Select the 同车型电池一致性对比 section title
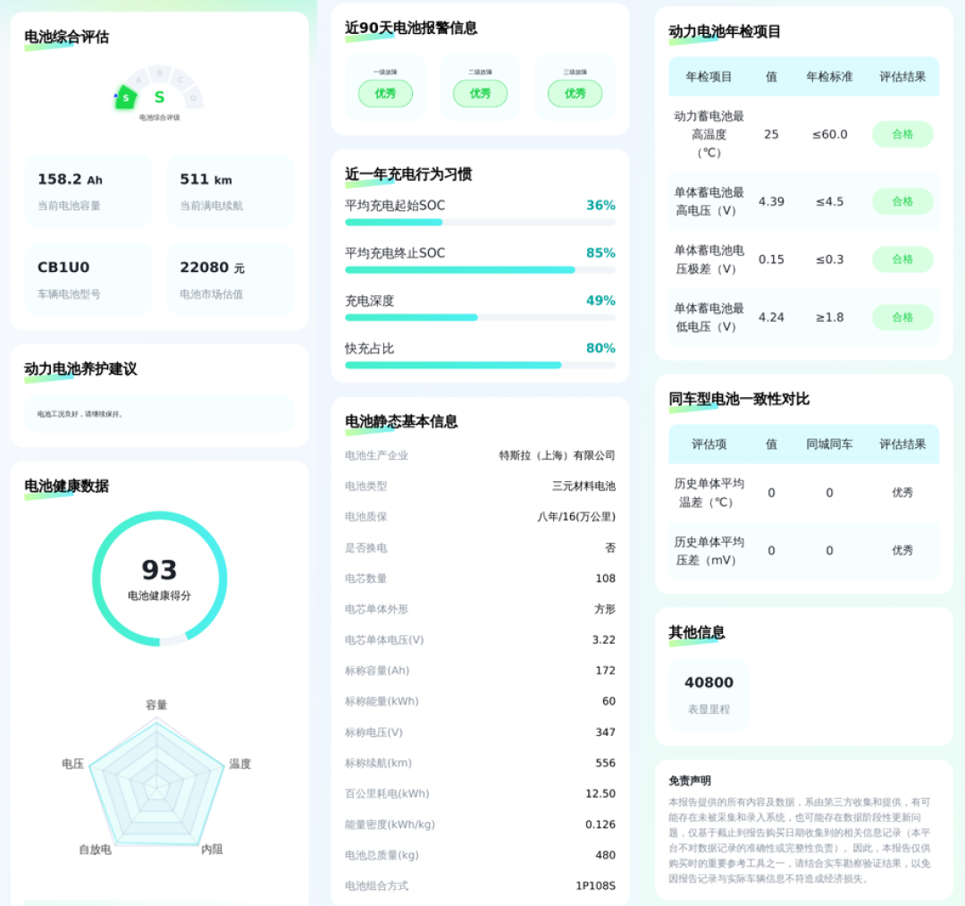This screenshot has height=906, width=965. point(739,399)
